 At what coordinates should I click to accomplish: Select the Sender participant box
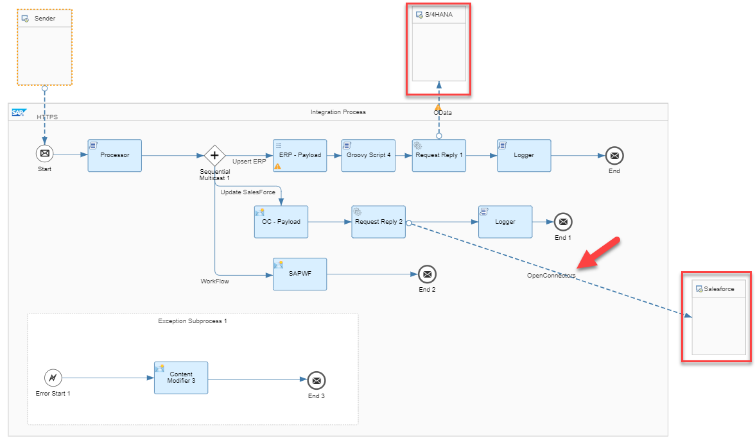43,45
